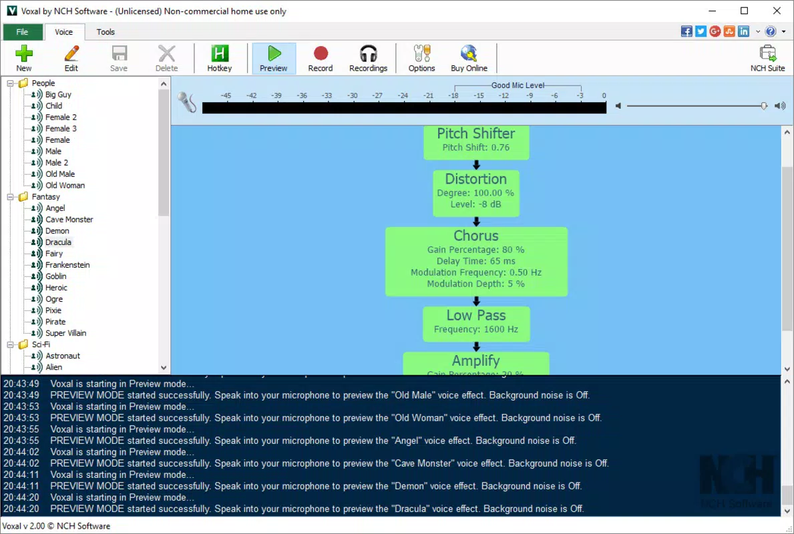Click the Chorus effect block
The image size is (794, 534).
tap(476, 261)
